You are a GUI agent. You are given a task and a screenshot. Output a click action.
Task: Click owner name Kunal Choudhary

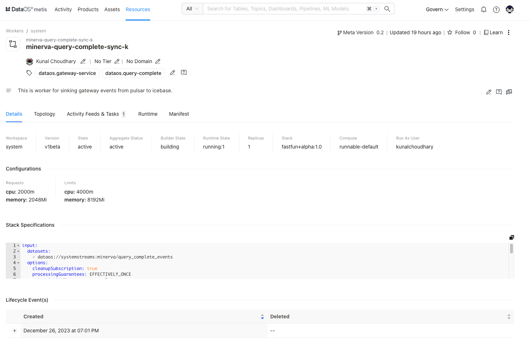coord(56,61)
